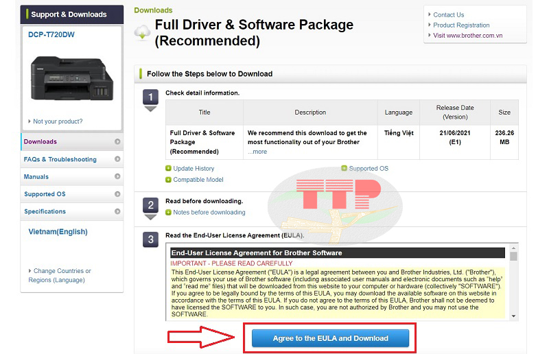Click the EULA scrollbar down arrow

513,316
